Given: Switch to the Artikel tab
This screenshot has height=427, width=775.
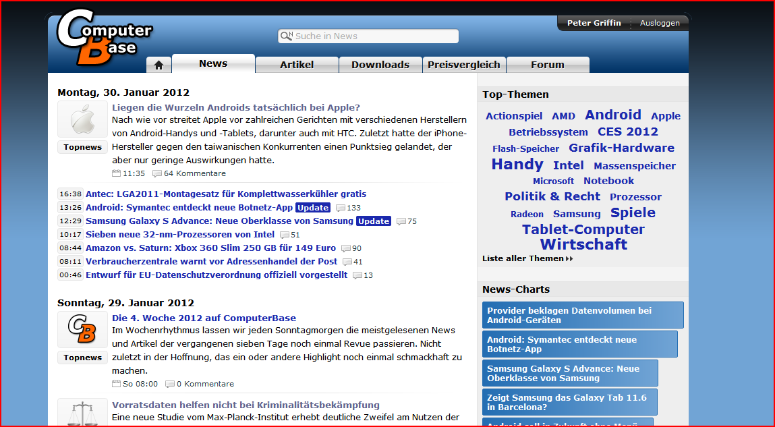Looking at the screenshot, I should point(297,65).
